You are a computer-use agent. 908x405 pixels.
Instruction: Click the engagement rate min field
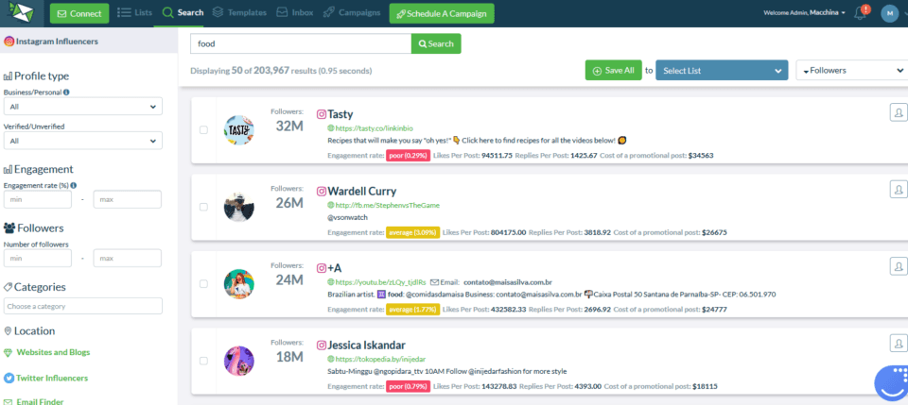[38, 199]
